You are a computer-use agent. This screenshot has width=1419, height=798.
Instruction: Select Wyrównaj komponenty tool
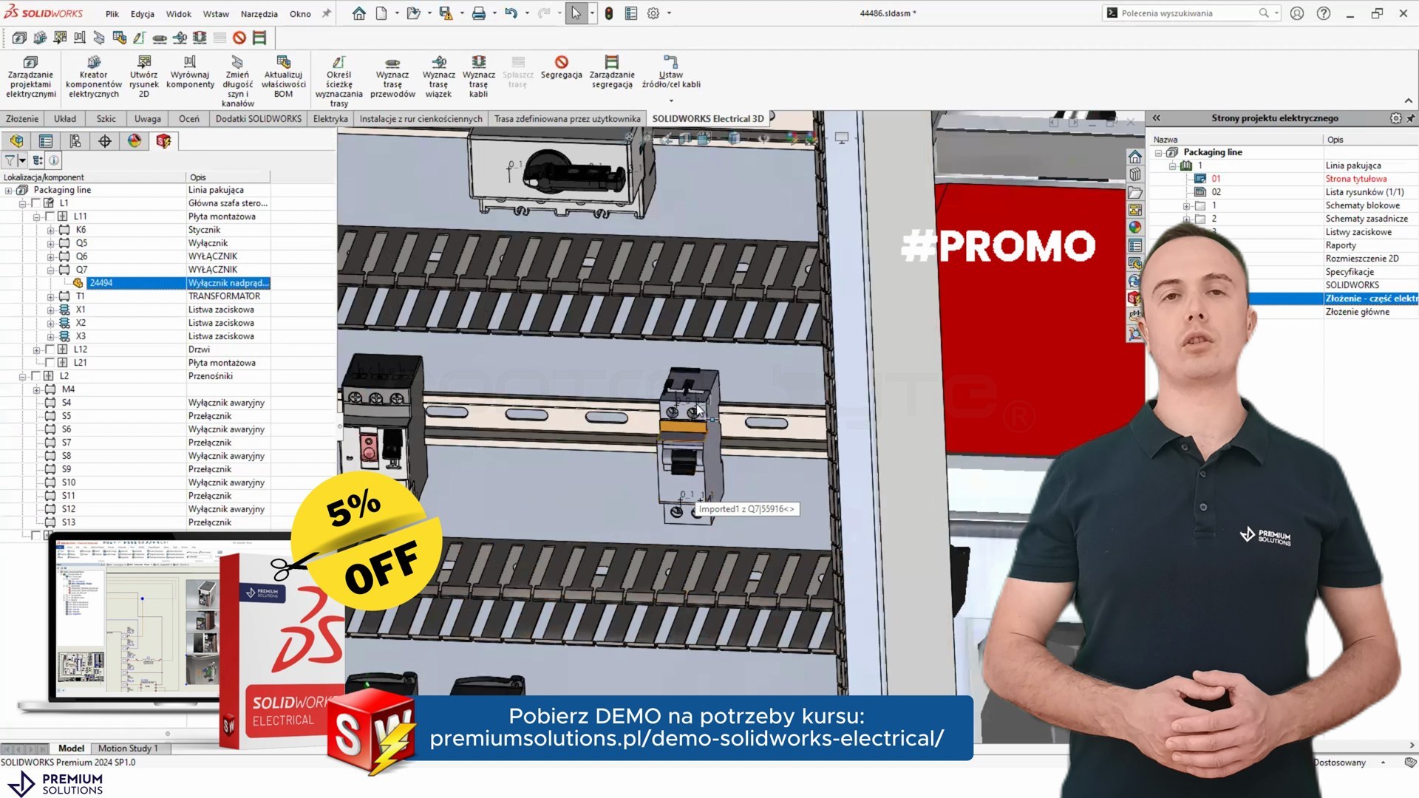tap(190, 72)
